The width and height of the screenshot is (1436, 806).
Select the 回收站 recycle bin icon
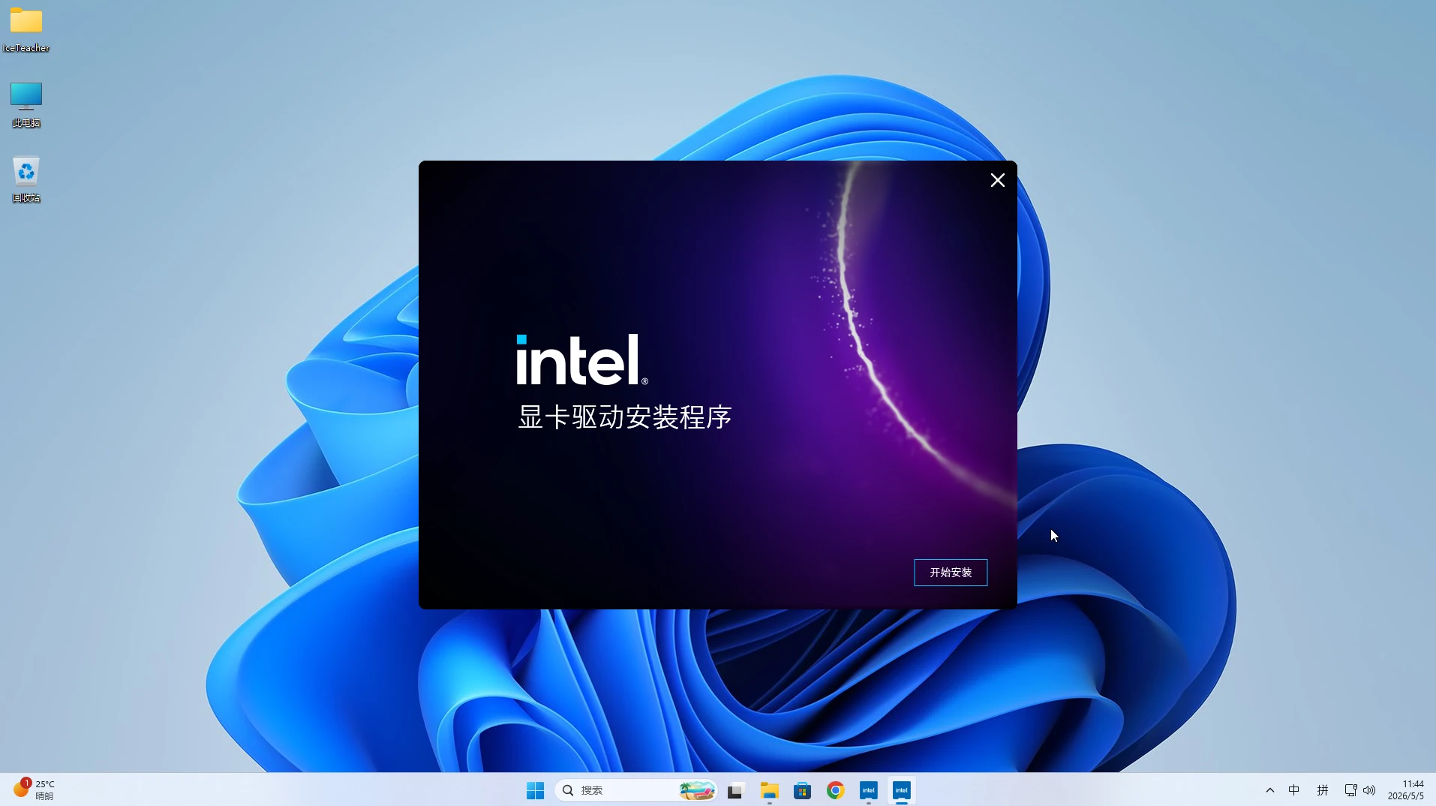tap(26, 179)
